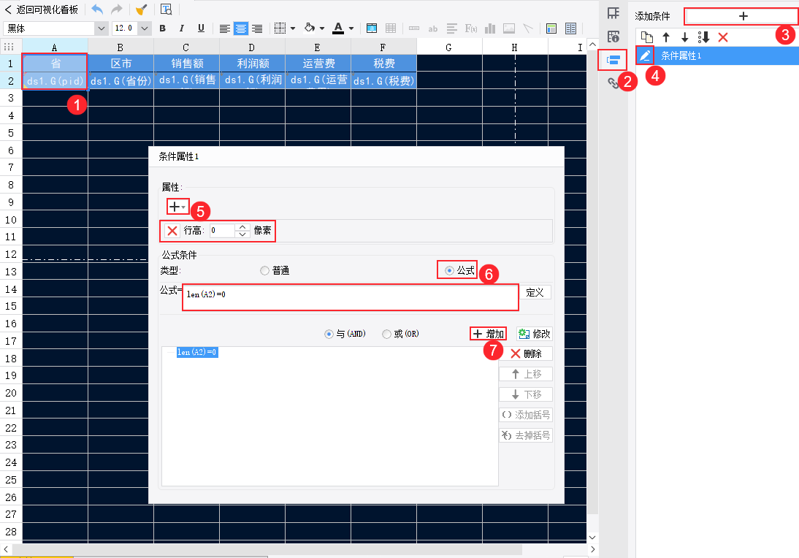This screenshot has height=558, width=799.
Task: Click the 修改 button
Action: click(x=534, y=334)
